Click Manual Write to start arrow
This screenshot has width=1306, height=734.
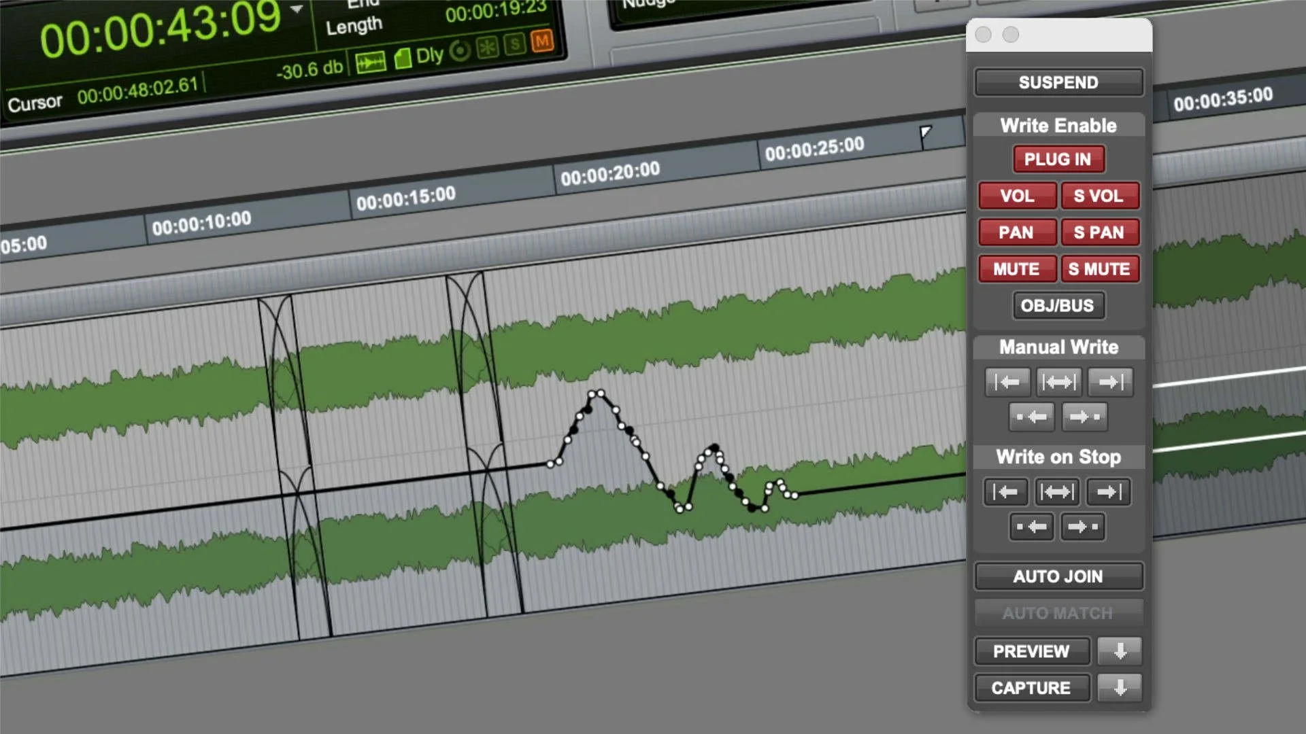[1007, 382]
